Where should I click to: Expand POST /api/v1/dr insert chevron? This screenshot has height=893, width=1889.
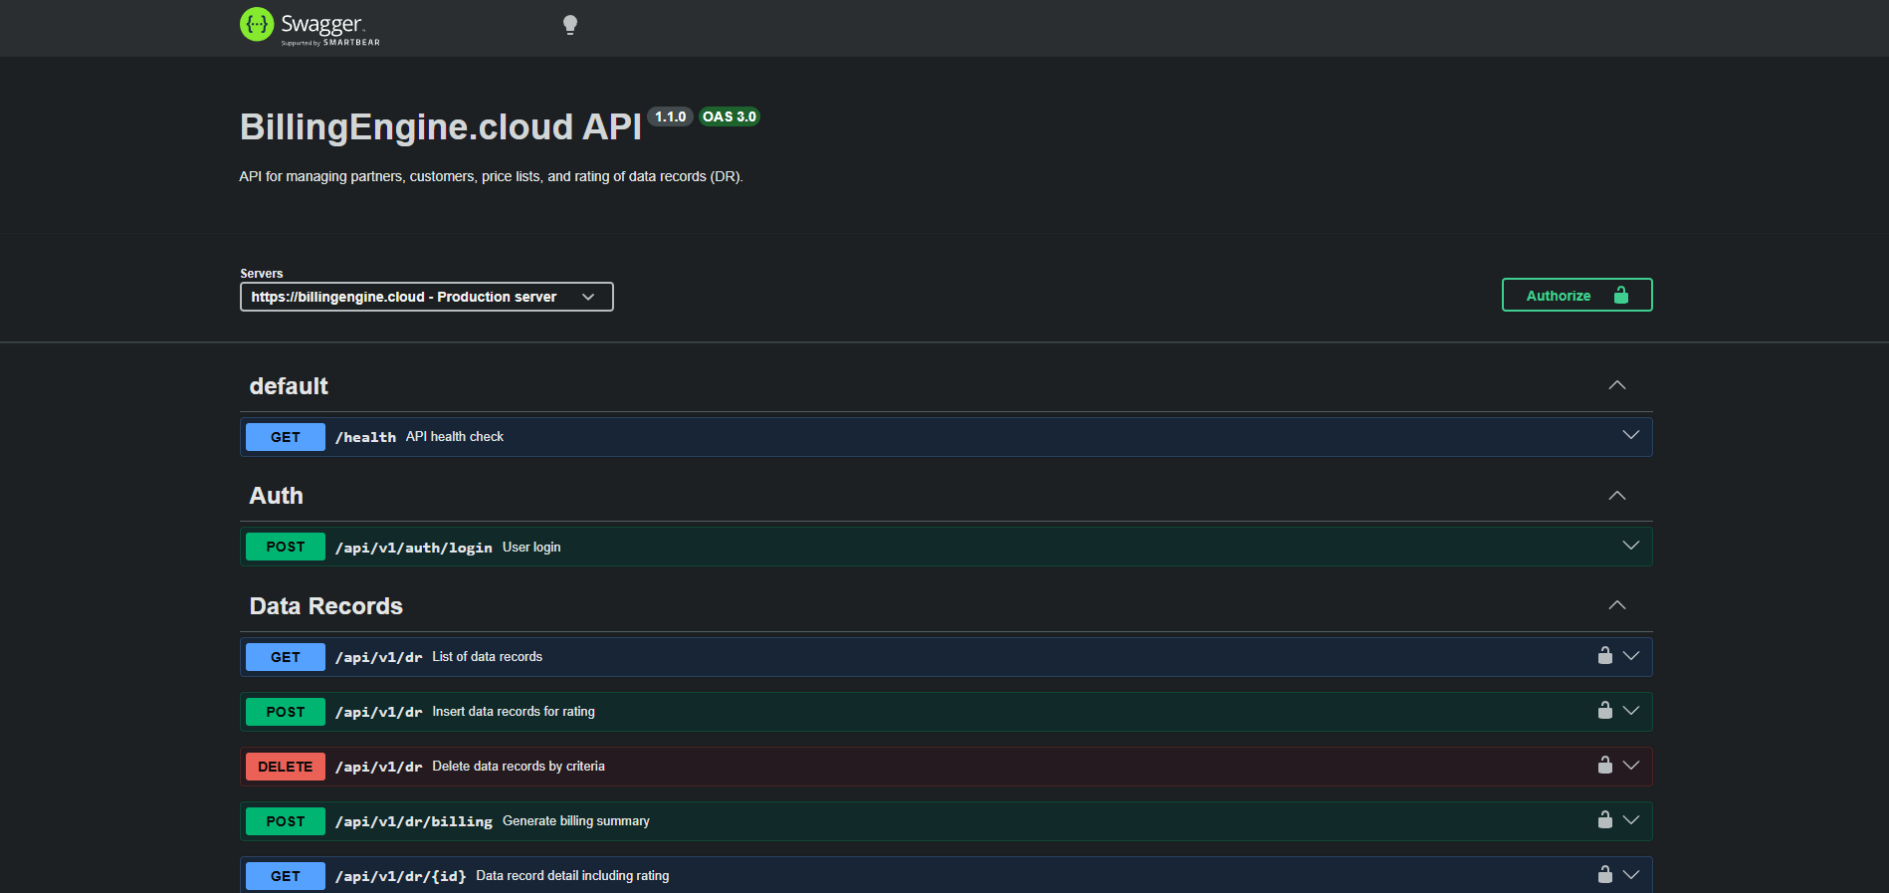(x=1631, y=711)
